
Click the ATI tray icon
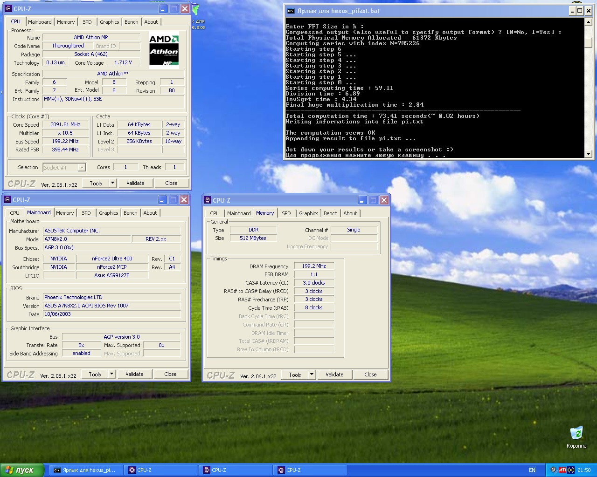(562, 470)
